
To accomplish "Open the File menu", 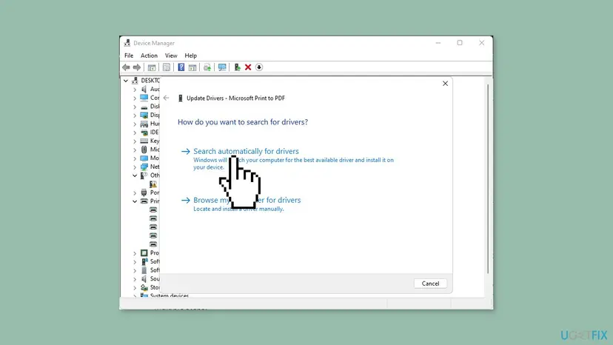I will [x=129, y=56].
